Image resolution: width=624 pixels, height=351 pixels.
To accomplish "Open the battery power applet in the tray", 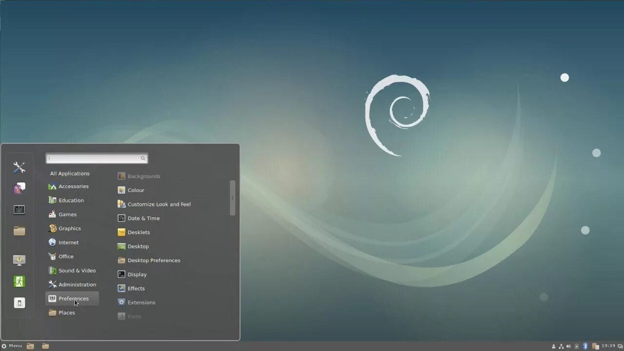I will pos(577,346).
